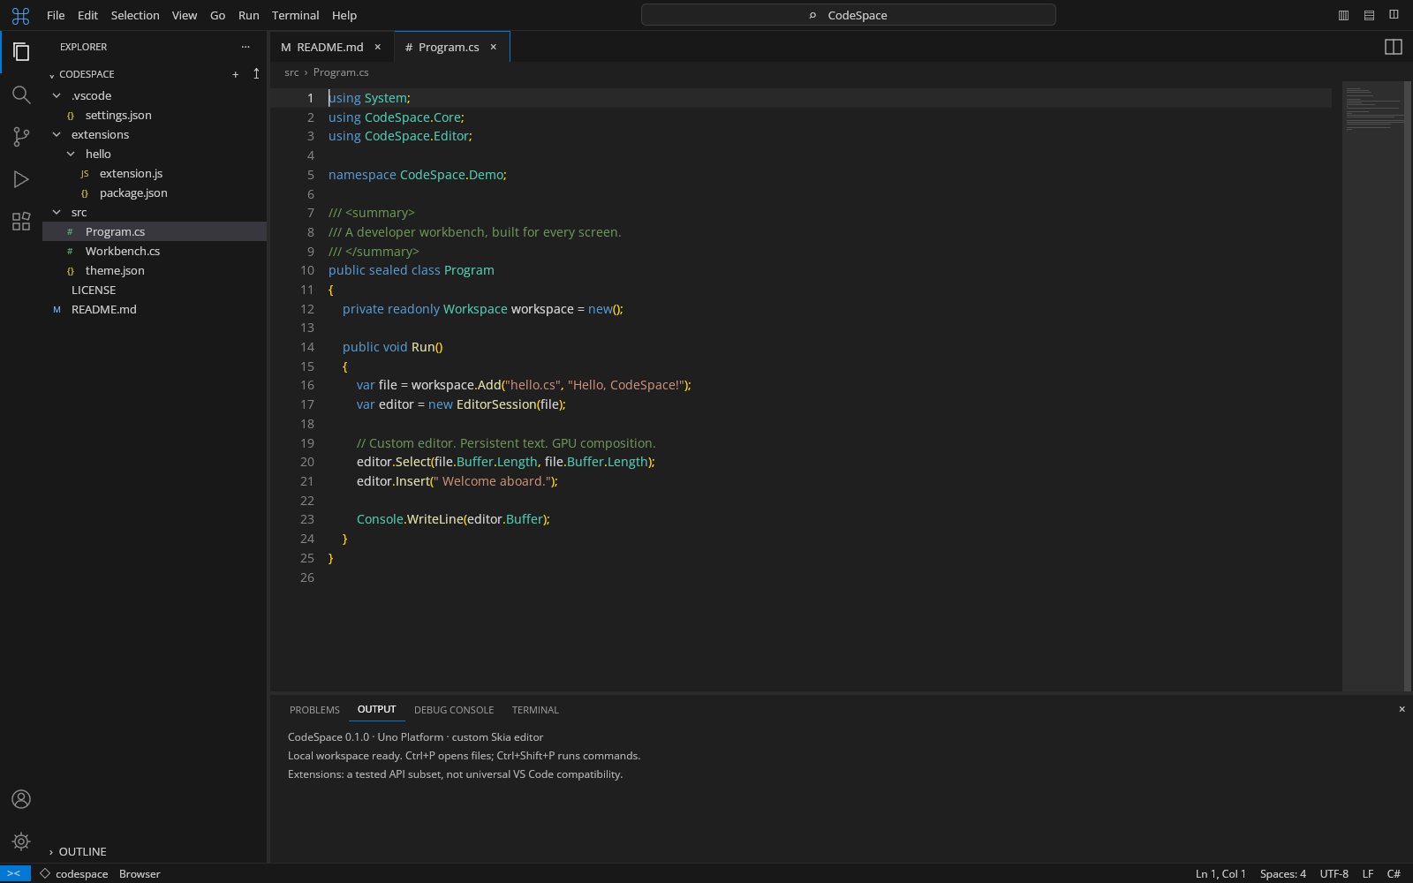The width and height of the screenshot is (1413, 883).
Task: Switch to the PROBLEMS panel tab
Action: (314, 710)
